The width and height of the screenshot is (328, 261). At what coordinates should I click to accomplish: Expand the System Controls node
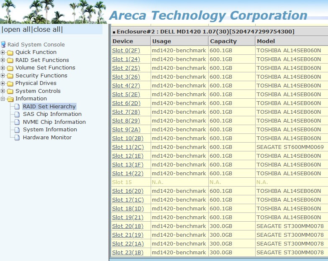3,91
